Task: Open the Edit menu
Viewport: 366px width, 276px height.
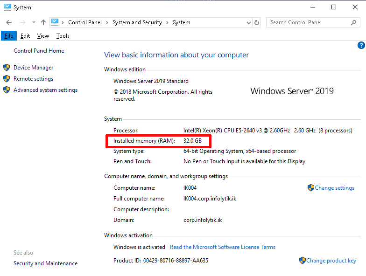Action: [x=25, y=36]
